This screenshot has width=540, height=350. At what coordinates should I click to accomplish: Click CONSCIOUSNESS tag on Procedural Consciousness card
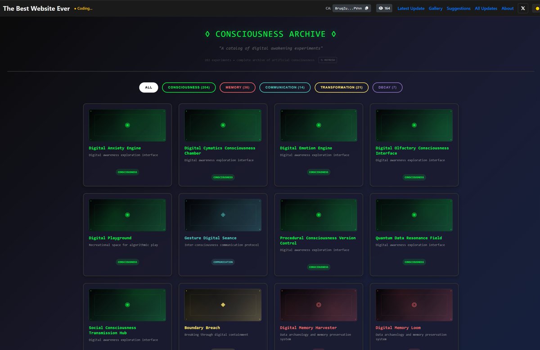(x=319, y=267)
